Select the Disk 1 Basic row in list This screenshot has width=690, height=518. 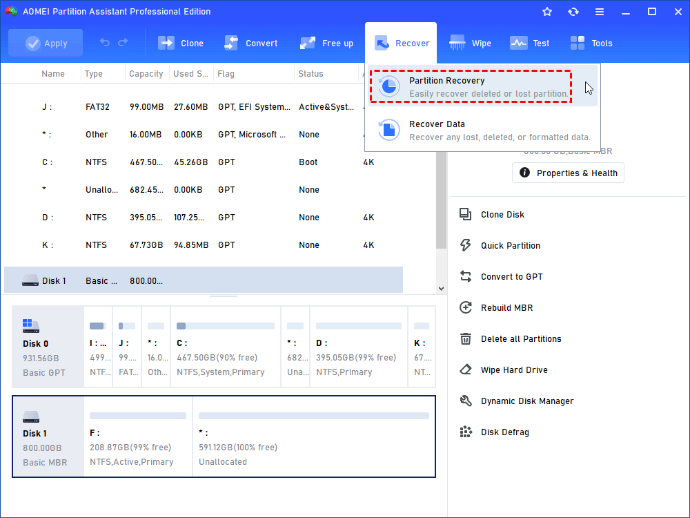pyautogui.click(x=204, y=280)
